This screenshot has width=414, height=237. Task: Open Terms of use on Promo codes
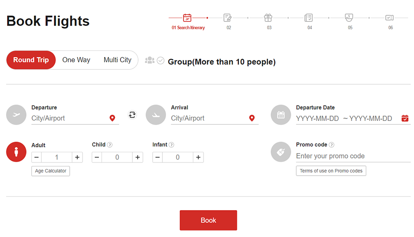click(x=331, y=171)
